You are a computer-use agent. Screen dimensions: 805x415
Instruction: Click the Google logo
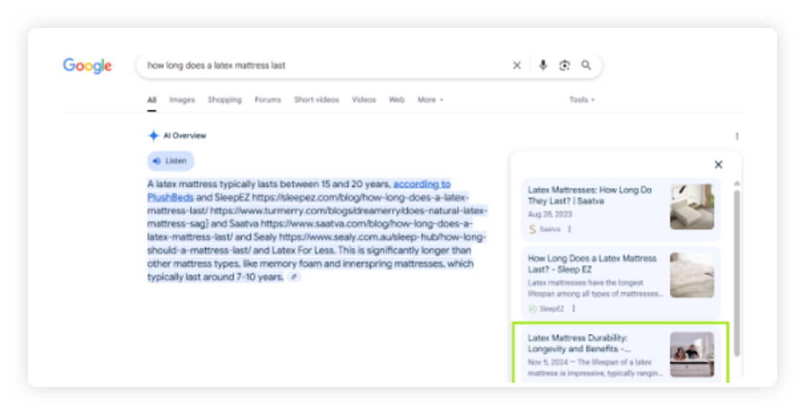pos(87,66)
